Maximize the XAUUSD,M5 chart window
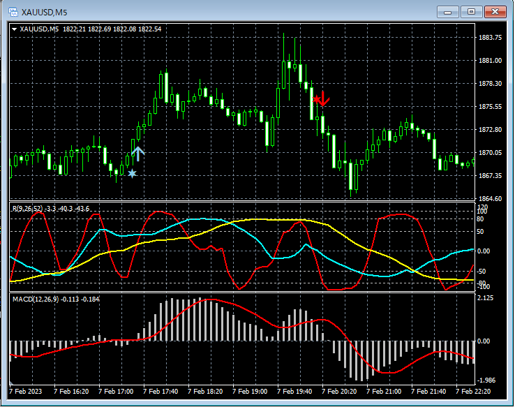The height and width of the screenshot is (407, 515). [x=471, y=12]
